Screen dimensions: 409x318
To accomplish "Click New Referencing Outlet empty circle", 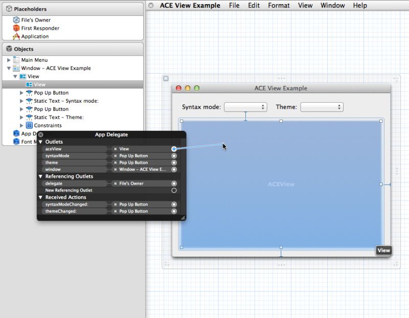I will 174,190.
